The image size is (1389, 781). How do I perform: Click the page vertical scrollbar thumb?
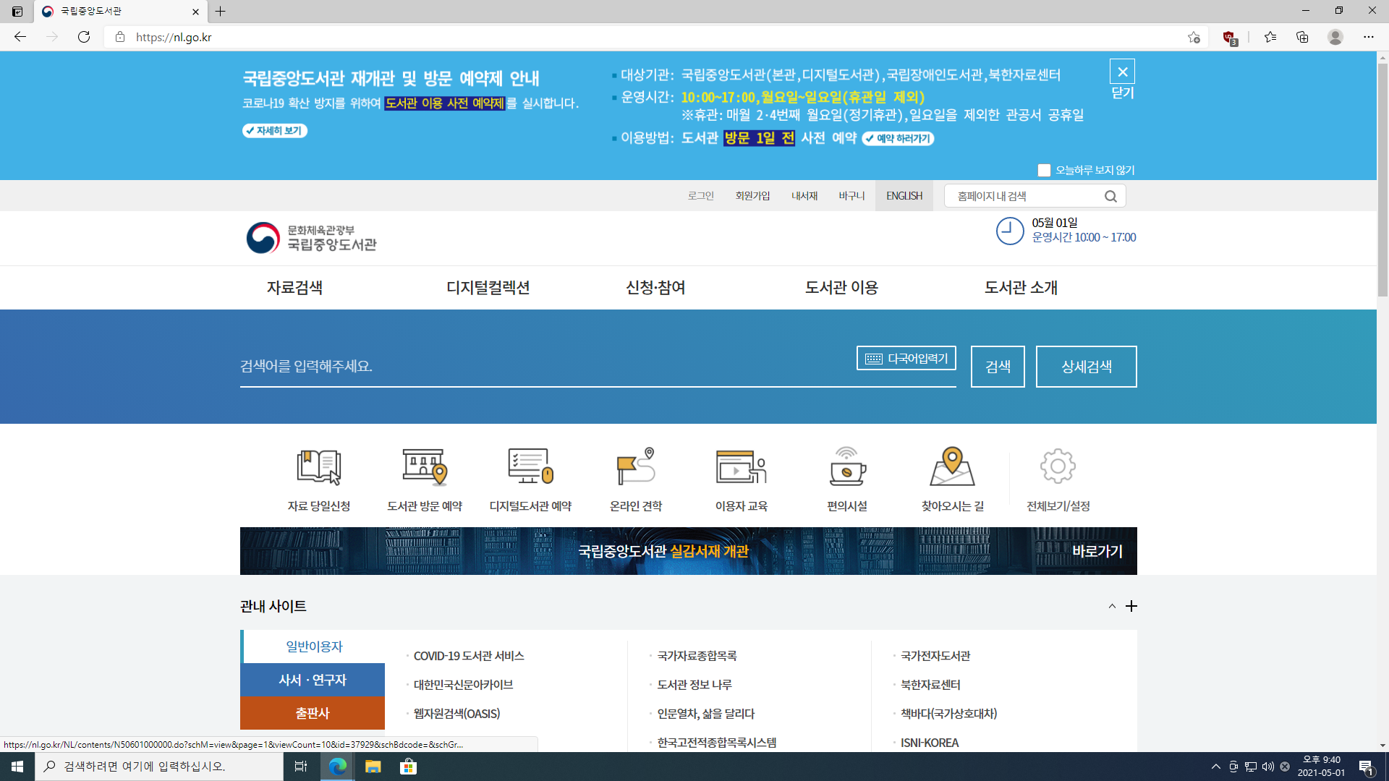click(x=1382, y=180)
